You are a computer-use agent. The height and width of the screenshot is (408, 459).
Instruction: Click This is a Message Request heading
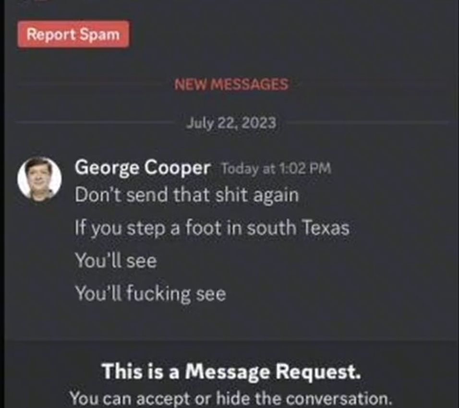(x=231, y=371)
